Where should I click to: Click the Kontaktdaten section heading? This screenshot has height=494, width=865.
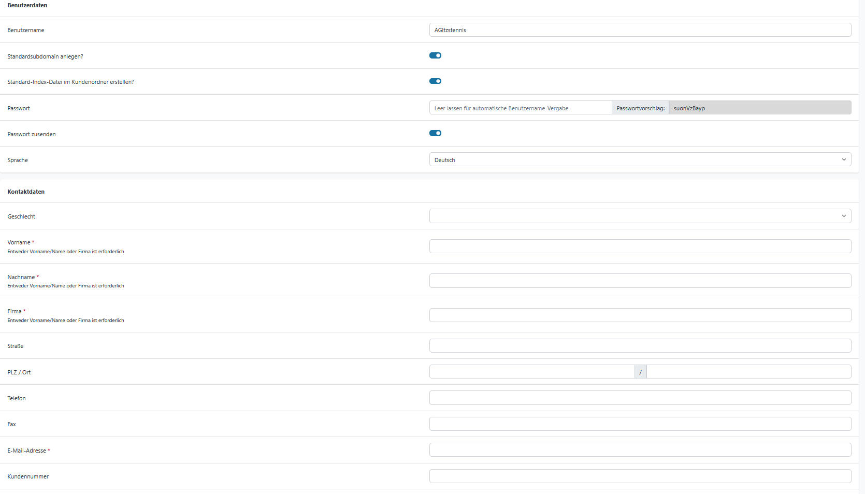26,192
